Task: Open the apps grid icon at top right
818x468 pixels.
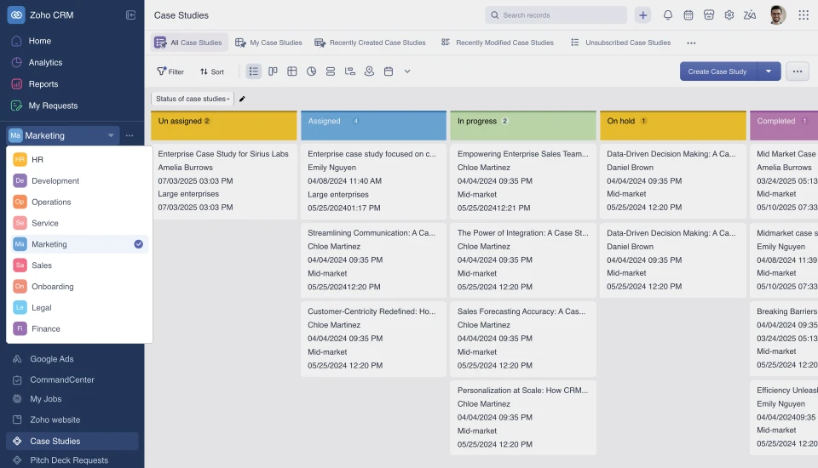Action: 804,15
